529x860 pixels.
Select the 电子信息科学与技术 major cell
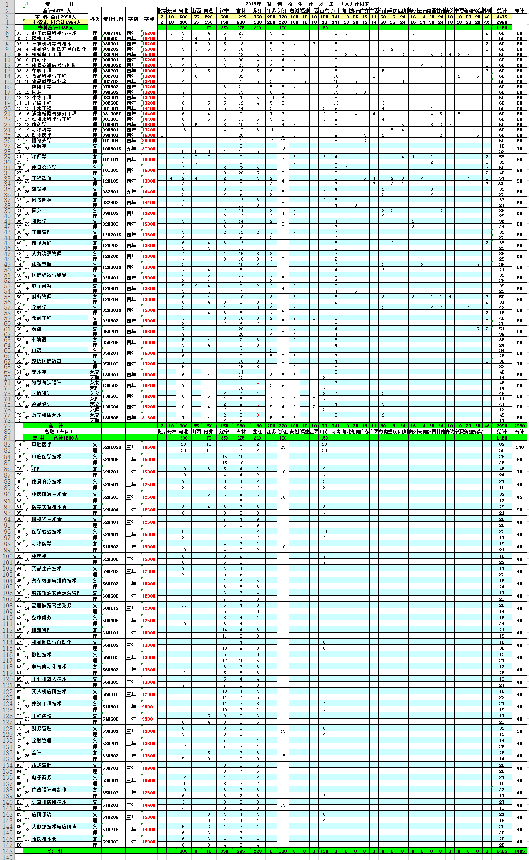pos(60,33)
